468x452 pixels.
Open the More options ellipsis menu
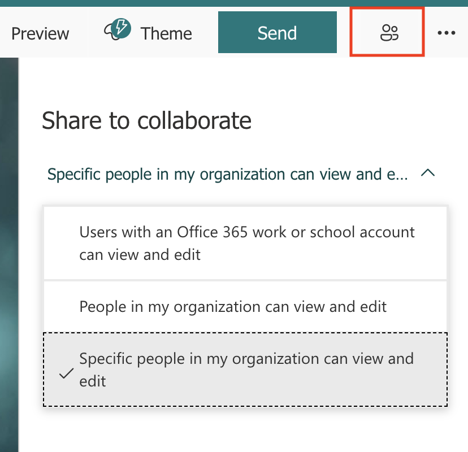pos(446,33)
